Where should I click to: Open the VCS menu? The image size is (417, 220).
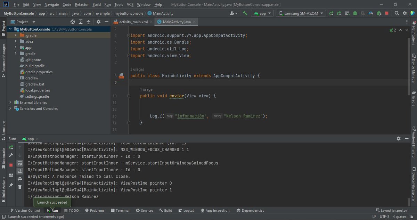click(x=130, y=5)
